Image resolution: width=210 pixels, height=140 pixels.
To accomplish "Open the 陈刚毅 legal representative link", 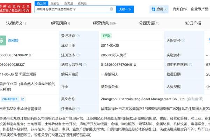I will point(14,40).
